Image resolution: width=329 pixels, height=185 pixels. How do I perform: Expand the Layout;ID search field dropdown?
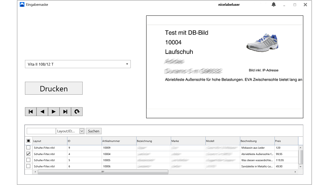[x=82, y=131]
